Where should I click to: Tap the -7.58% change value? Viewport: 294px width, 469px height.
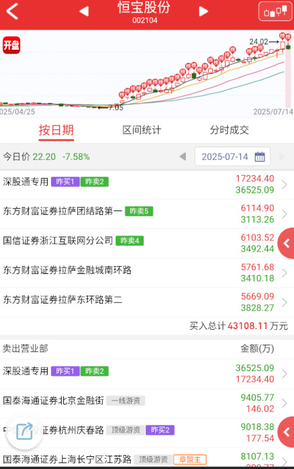(x=76, y=157)
